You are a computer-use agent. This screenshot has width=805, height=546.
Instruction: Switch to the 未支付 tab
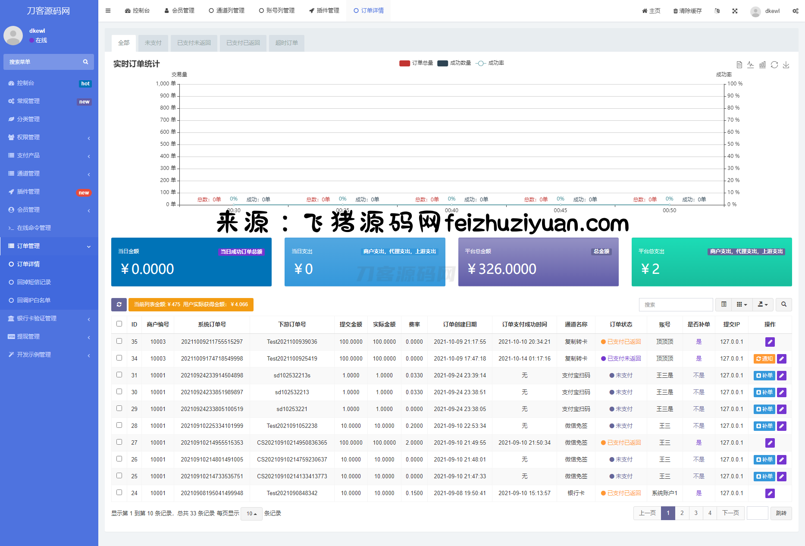[153, 43]
